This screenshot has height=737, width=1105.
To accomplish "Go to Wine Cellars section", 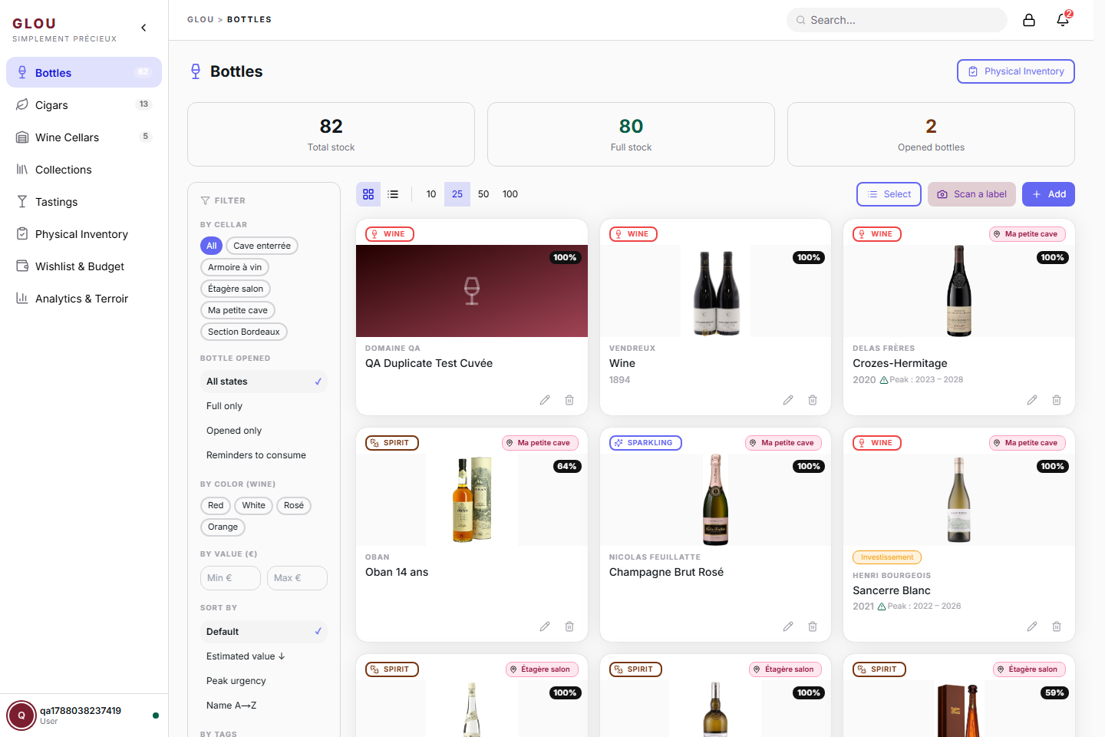I will (x=84, y=137).
